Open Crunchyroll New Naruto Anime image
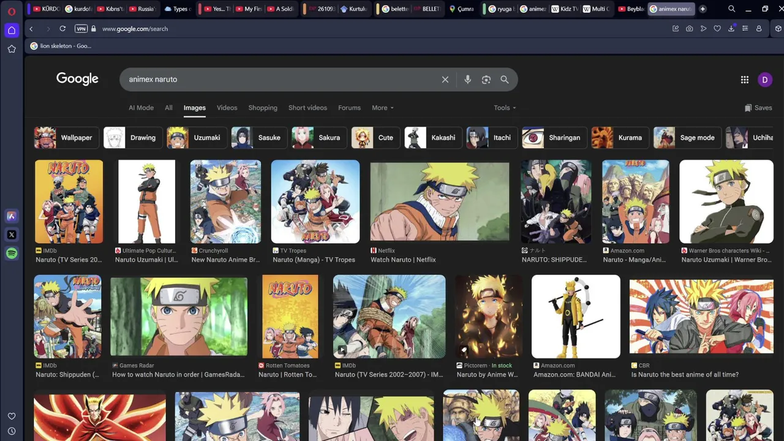This screenshot has width=784, height=441. pos(225,202)
